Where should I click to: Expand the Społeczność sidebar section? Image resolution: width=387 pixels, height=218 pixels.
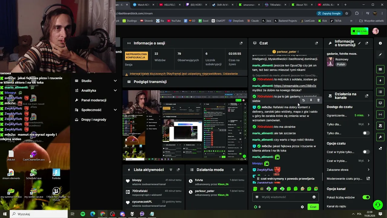point(96,110)
